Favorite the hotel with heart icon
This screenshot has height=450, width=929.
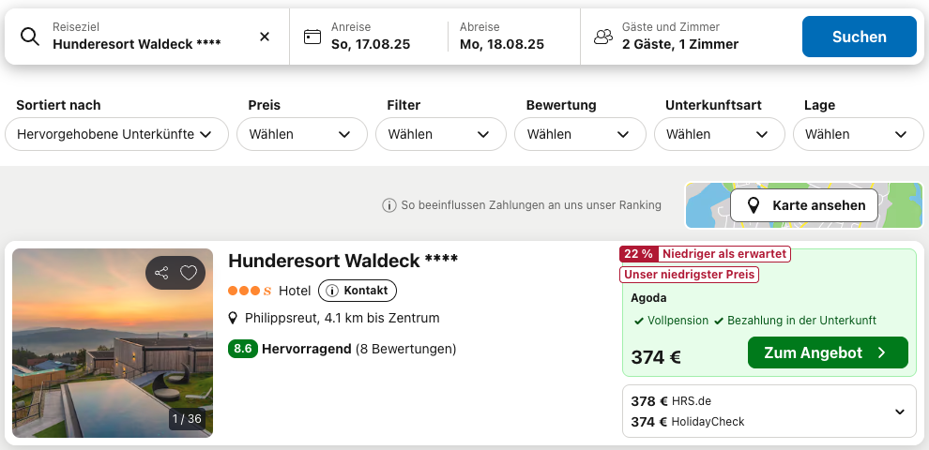point(189,273)
